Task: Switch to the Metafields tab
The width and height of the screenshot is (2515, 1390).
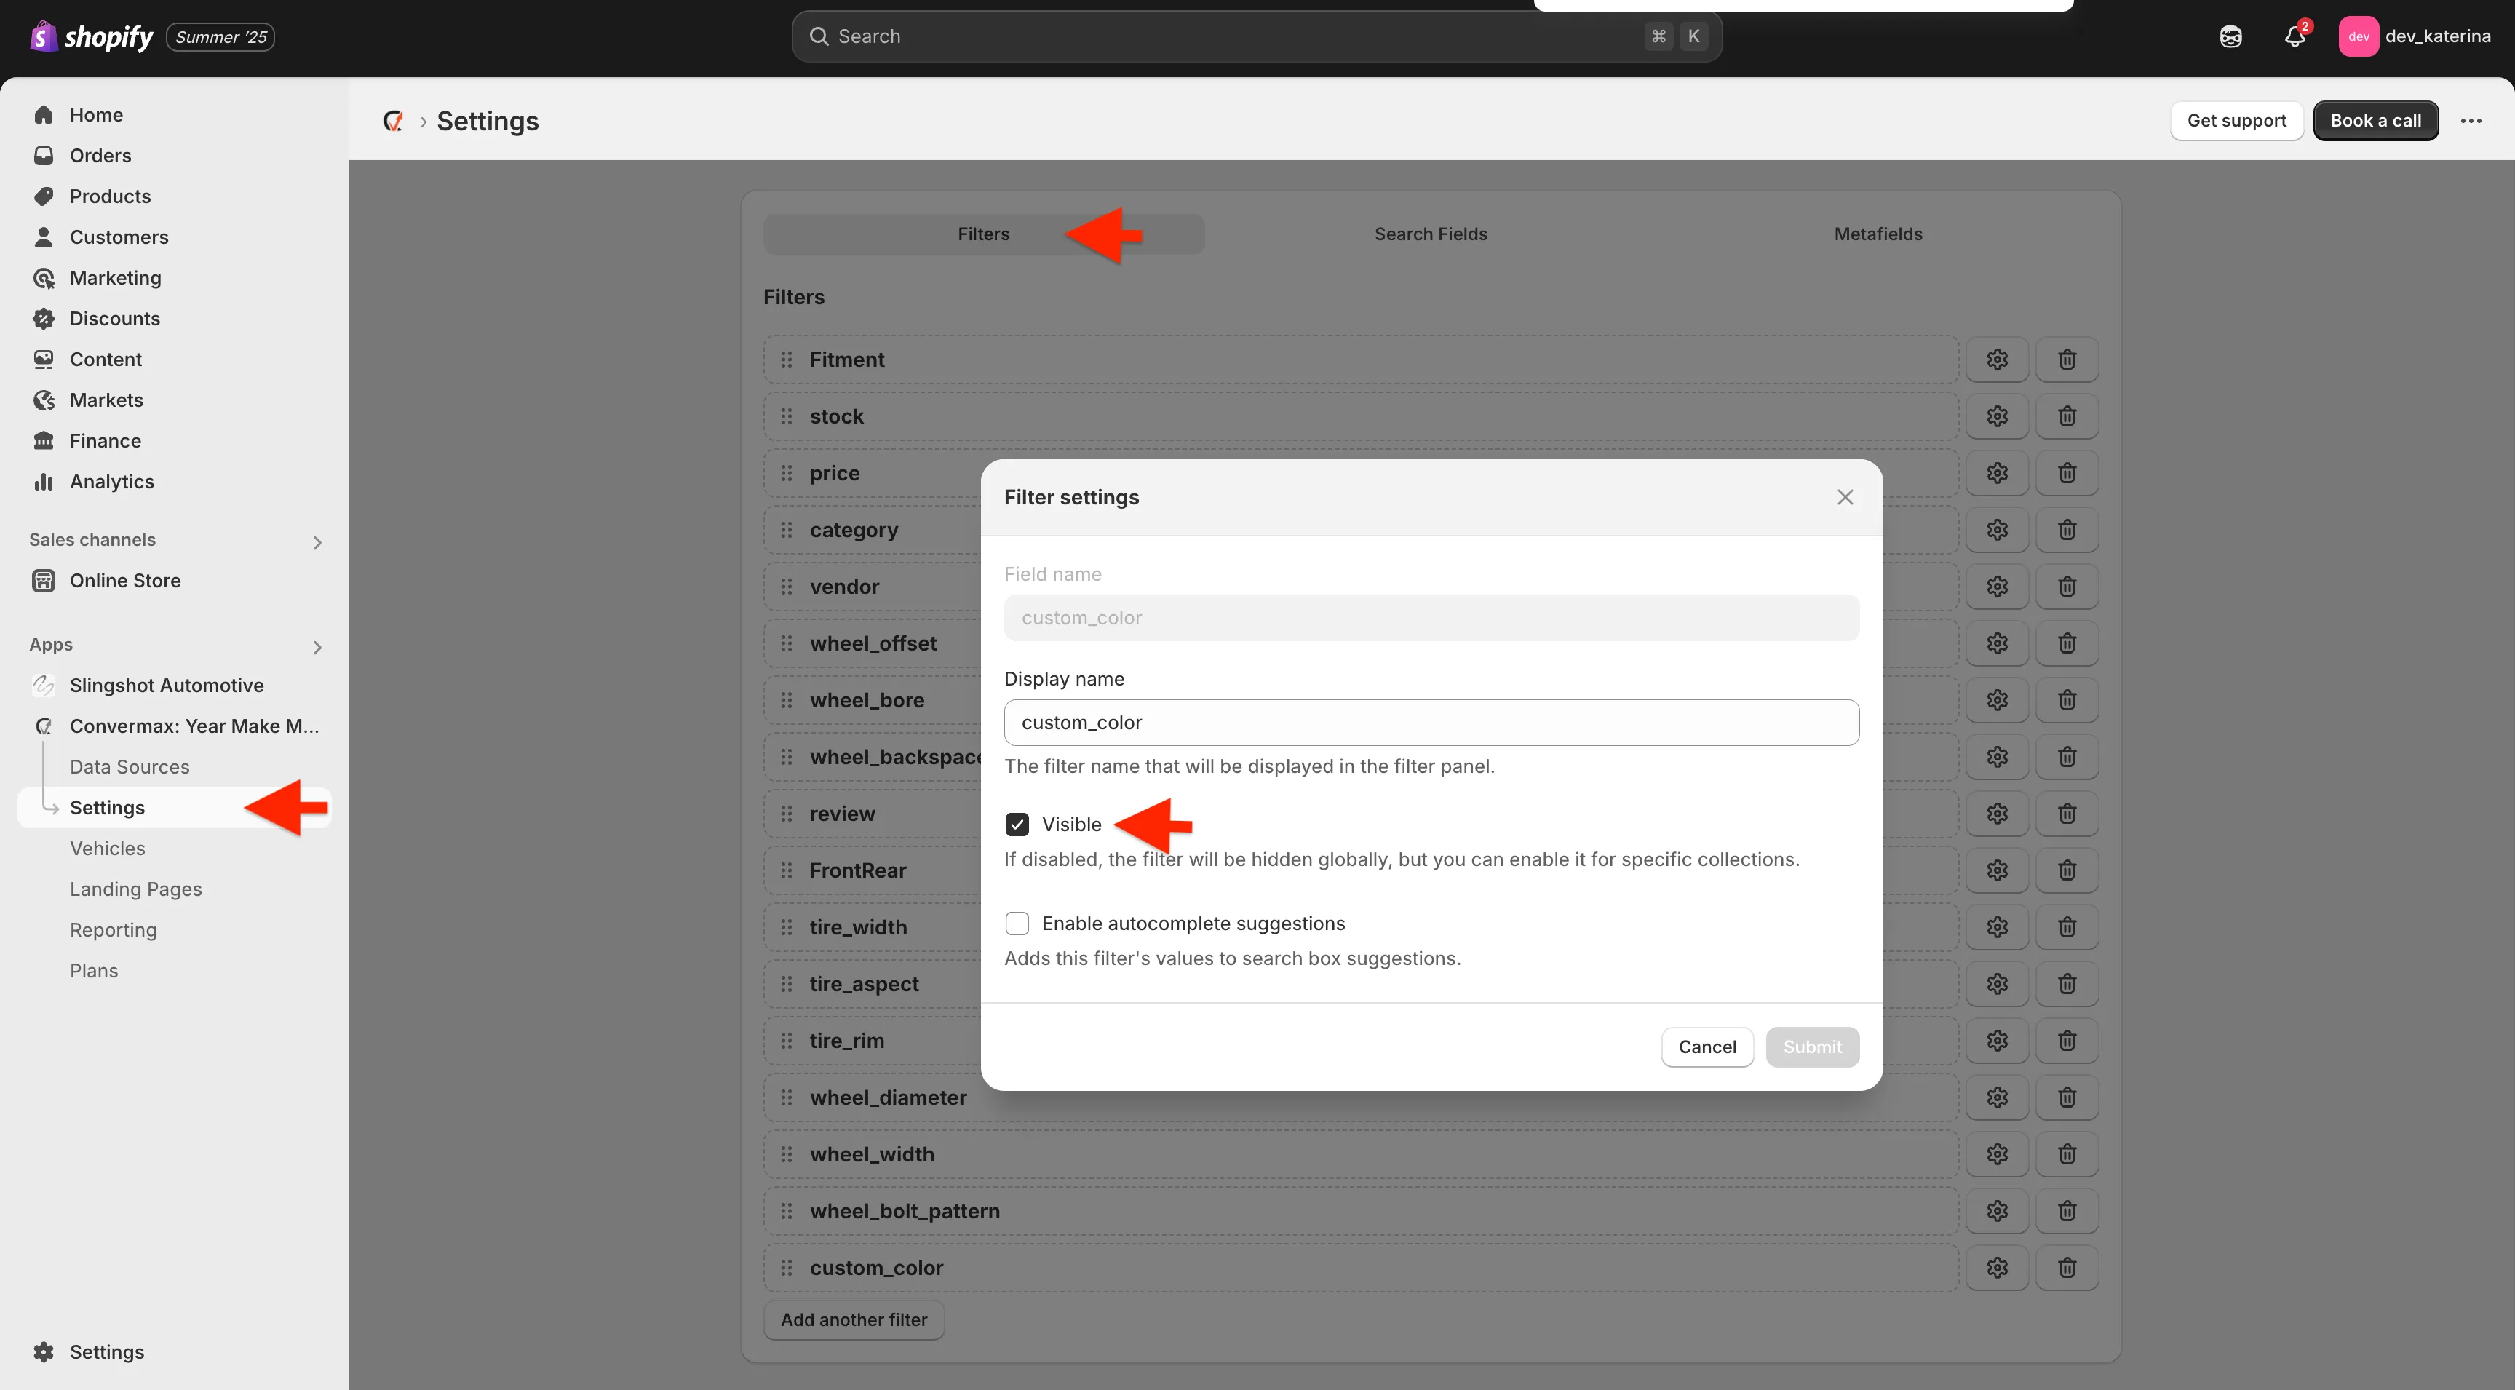Action: [1878, 234]
